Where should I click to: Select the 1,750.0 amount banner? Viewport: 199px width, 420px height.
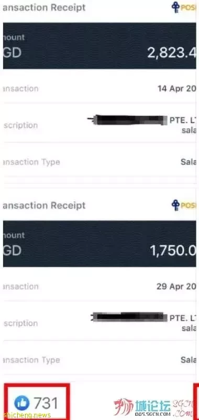(x=99, y=244)
